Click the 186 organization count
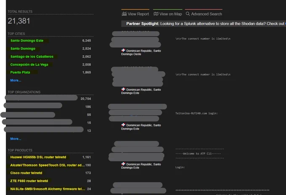This screenshot has width=286, height=195. click(x=88, y=107)
